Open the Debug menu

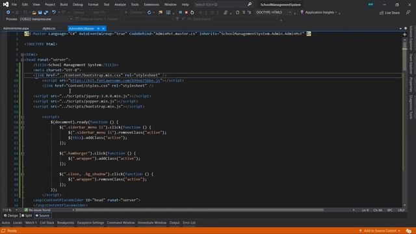(78, 5)
